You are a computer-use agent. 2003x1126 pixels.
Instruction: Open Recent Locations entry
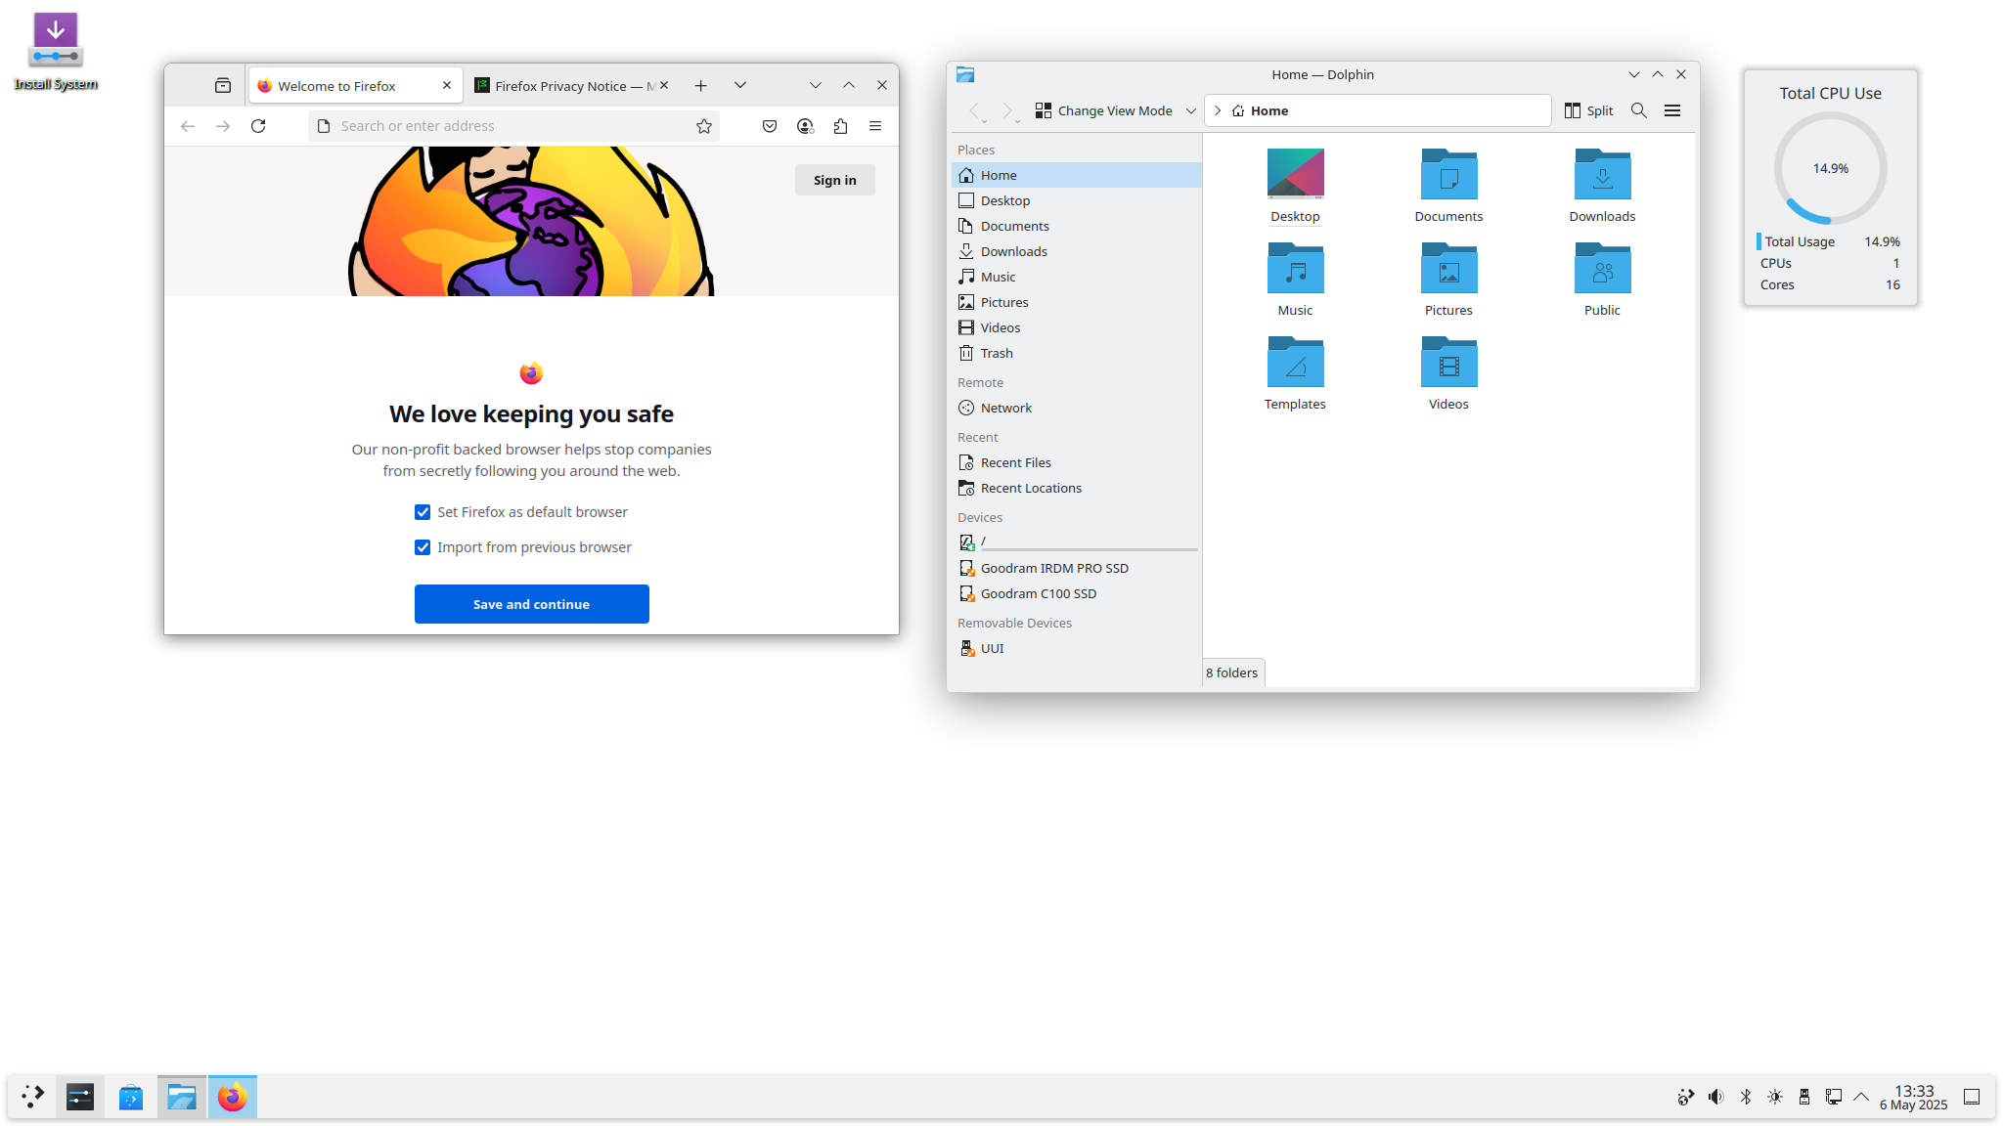pyautogui.click(x=1076, y=488)
